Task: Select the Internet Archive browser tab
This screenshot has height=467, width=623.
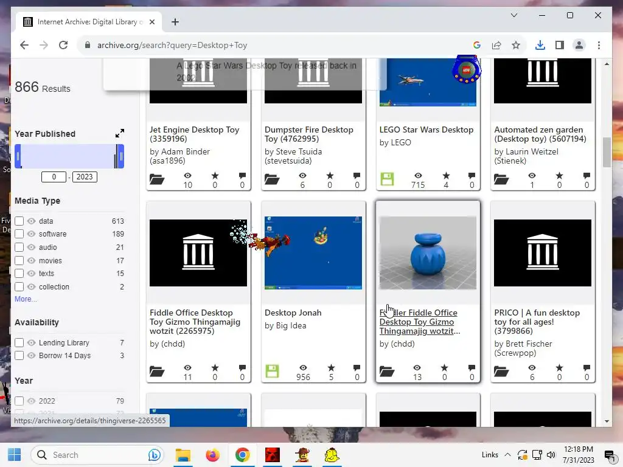Action: point(89,22)
